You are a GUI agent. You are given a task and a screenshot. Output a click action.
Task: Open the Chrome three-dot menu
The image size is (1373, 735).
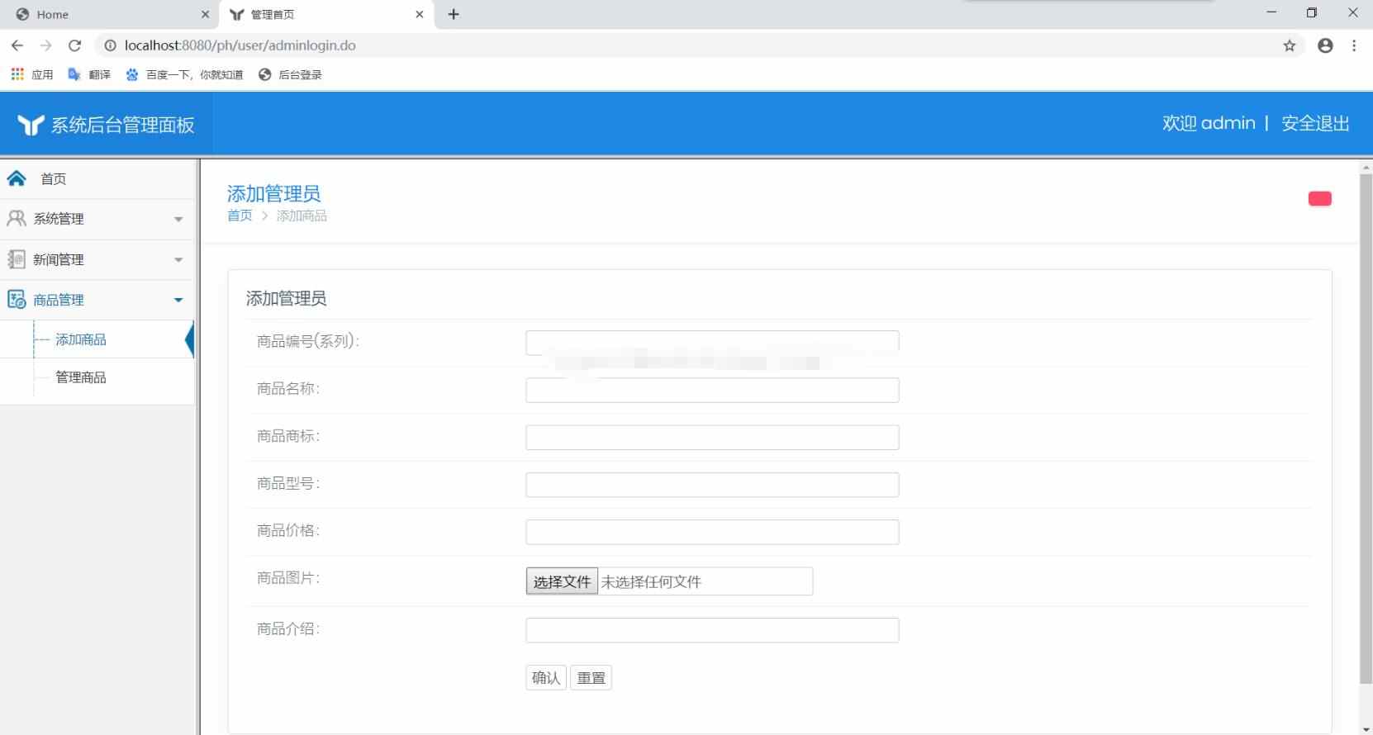click(x=1354, y=45)
